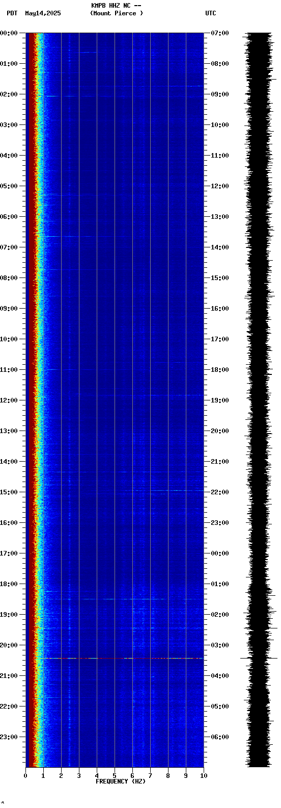Click the 21:00 time label on the PDT axis
The image size is (281, 808).
pyautogui.click(x=9, y=676)
